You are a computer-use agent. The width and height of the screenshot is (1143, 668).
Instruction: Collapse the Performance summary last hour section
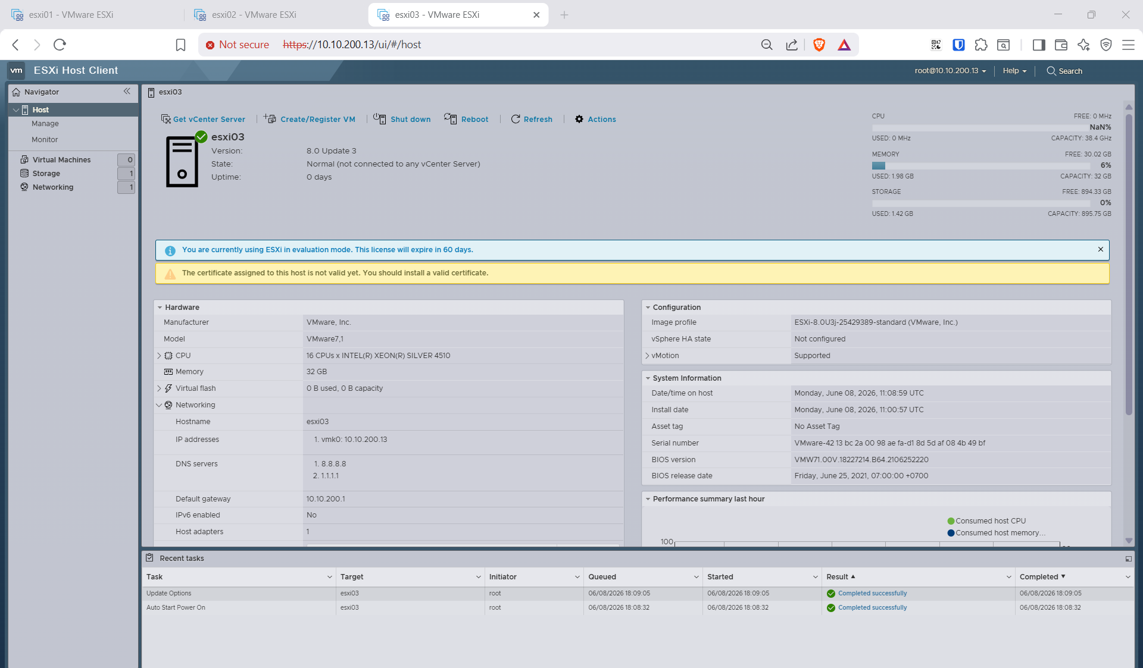click(648, 499)
